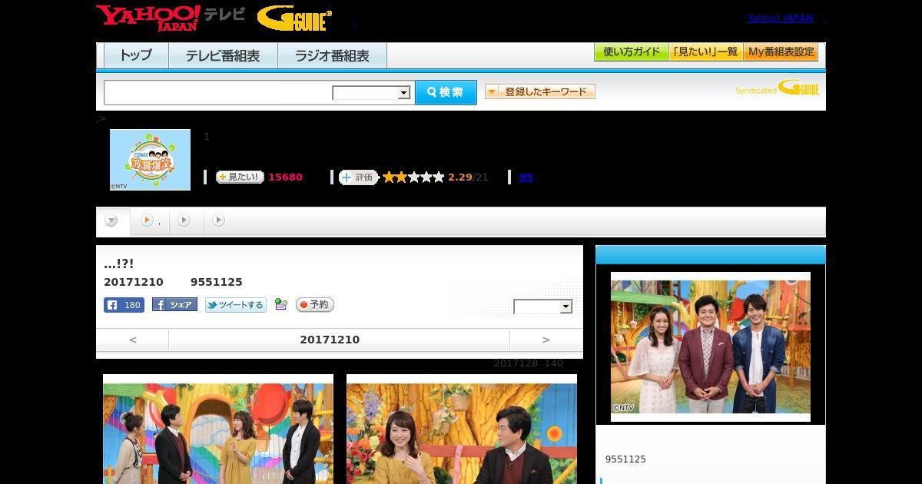Click the 評価 rating button
Screen dimensions: 922x484
[359, 177]
